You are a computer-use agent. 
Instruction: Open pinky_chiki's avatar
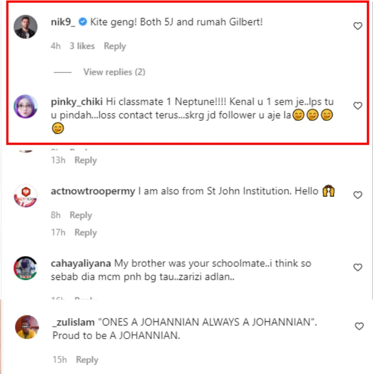[x=26, y=106]
